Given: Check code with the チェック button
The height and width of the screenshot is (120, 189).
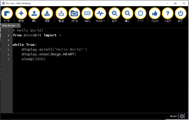Looking at the screenshot, I should coord(155,14).
